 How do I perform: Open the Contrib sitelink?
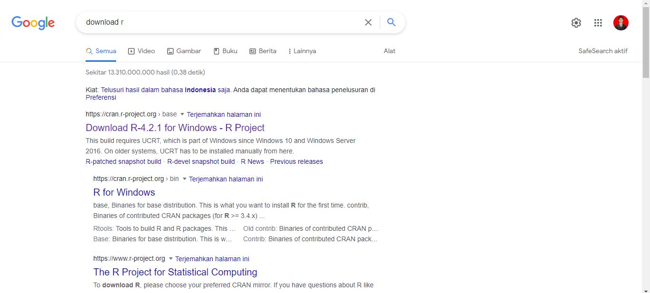tap(254, 239)
